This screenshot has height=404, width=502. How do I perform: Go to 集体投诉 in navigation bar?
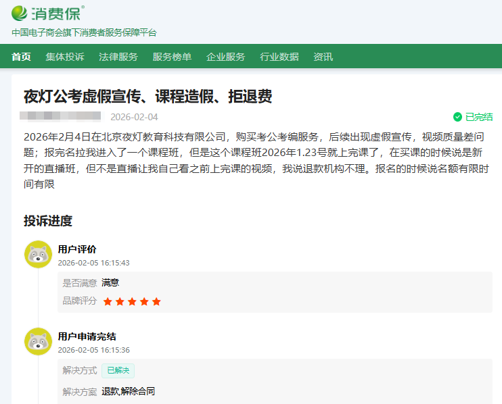click(x=65, y=57)
